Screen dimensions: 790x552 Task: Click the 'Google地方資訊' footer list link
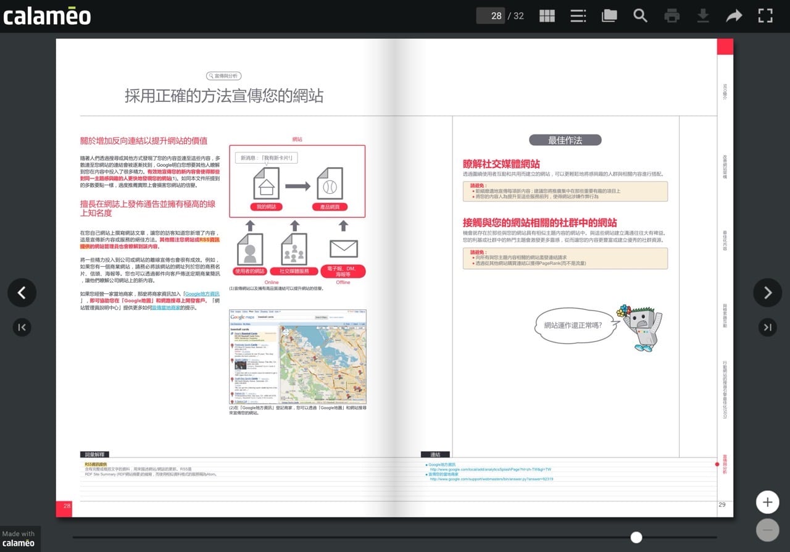coord(441,464)
